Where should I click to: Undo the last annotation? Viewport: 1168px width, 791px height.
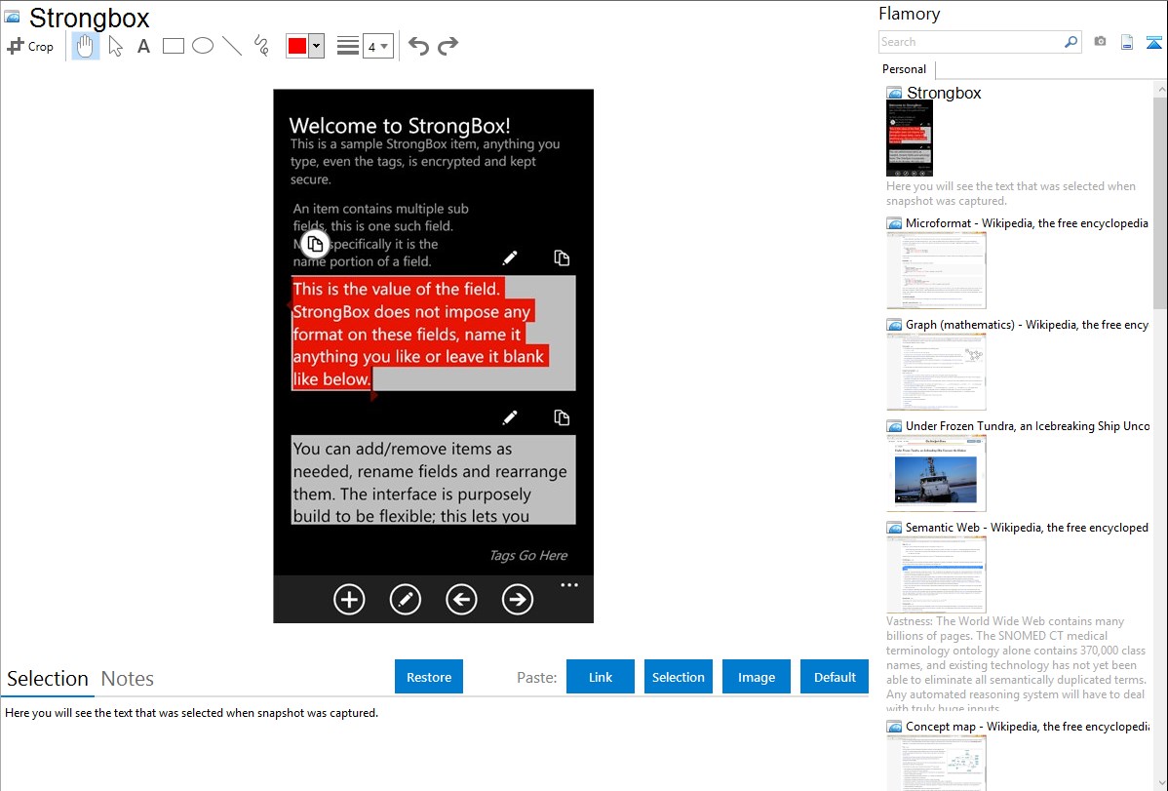click(418, 46)
